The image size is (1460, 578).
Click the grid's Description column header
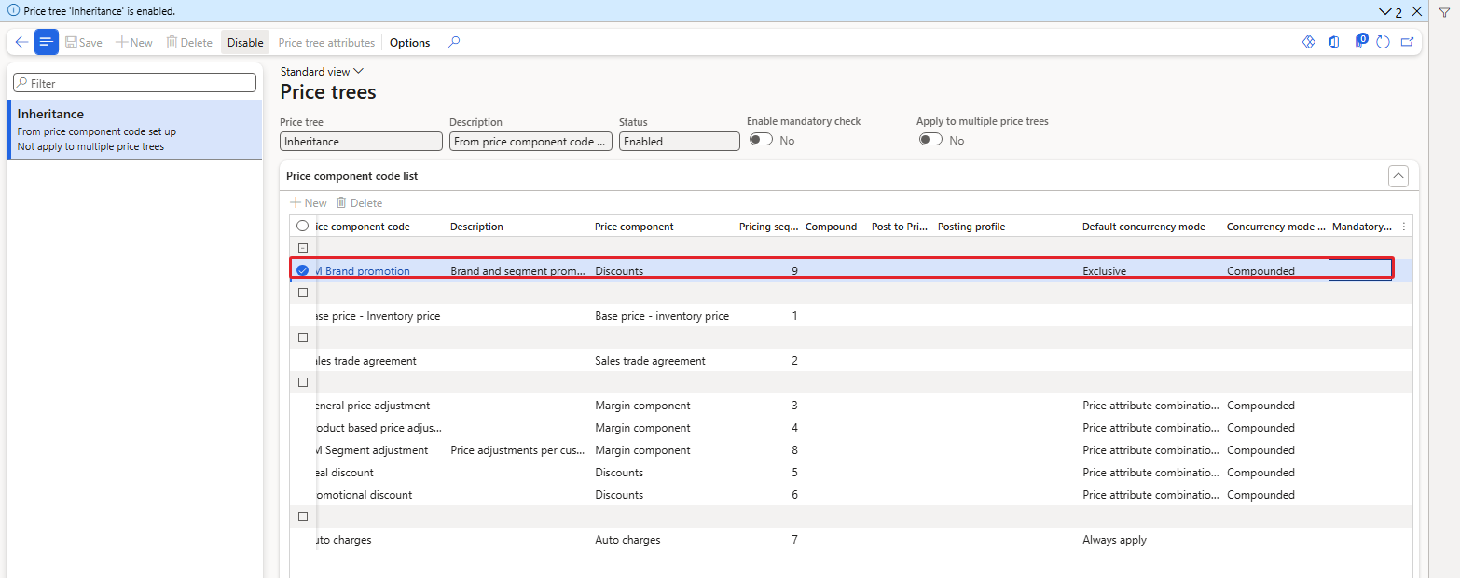[x=476, y=227]
